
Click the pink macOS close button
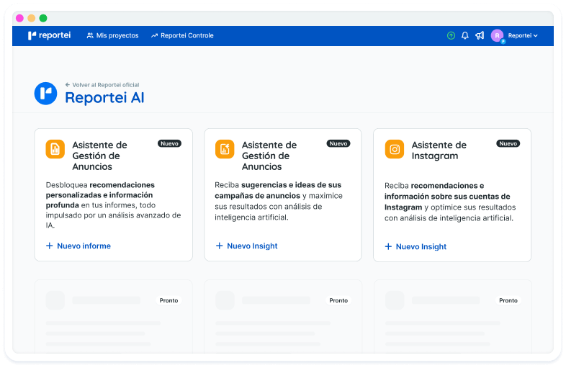coord(20,18)
